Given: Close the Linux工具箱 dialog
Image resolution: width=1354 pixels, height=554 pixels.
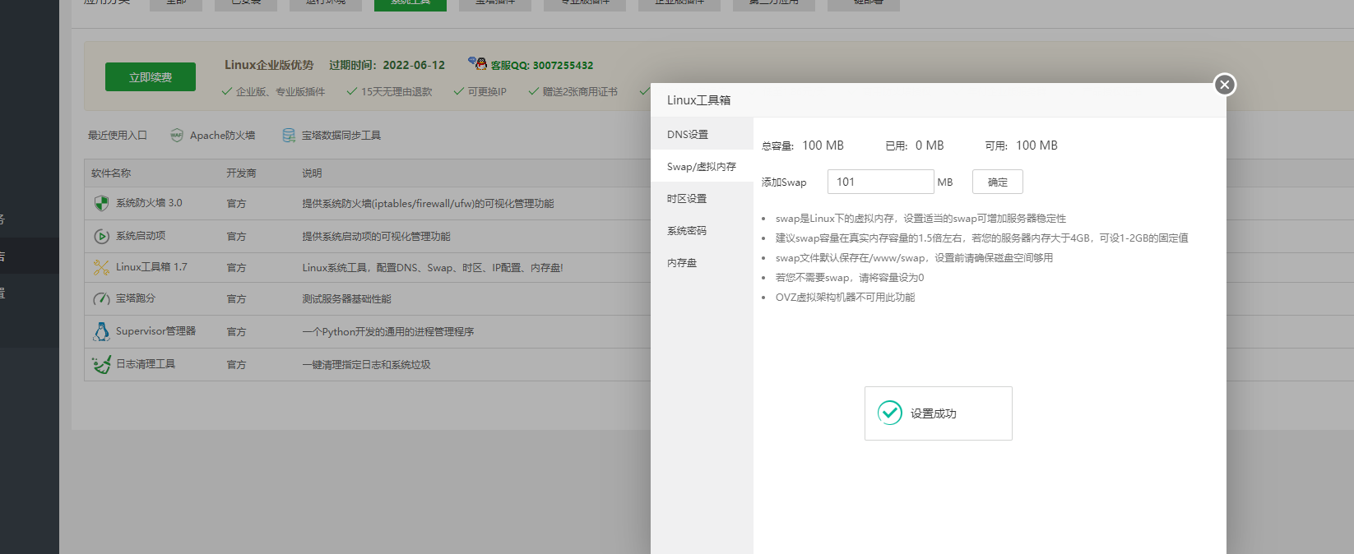Looking at the screenshot, I should 1225,85.
